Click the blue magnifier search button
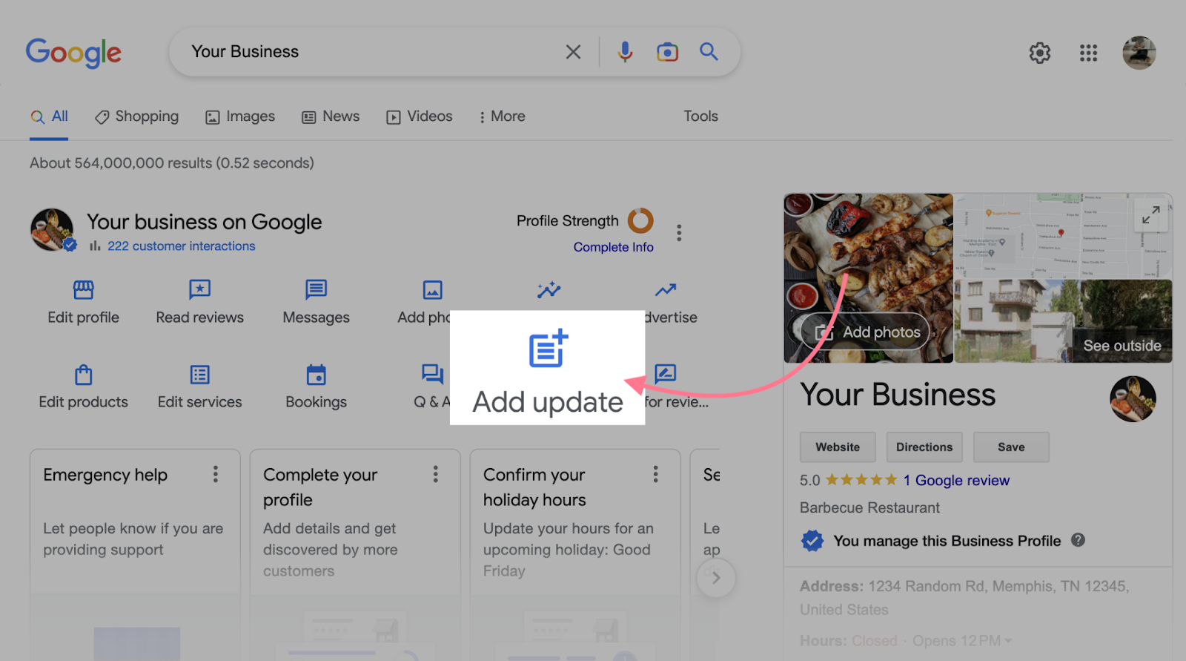 [x=709, y=51]
